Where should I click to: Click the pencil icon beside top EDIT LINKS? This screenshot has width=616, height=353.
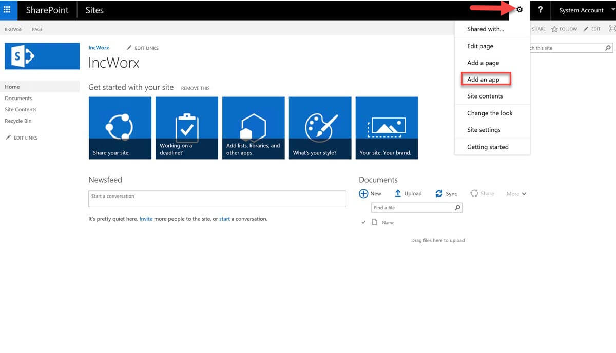click(x=129, y=48)
